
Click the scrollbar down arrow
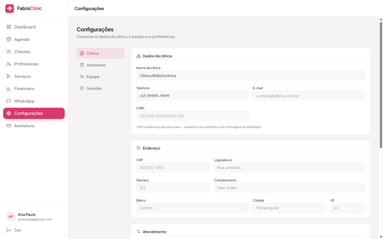[x=381, y=237]
